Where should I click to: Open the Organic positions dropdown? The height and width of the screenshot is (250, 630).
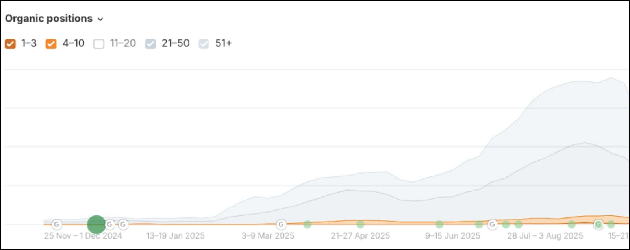coord(100,19)
